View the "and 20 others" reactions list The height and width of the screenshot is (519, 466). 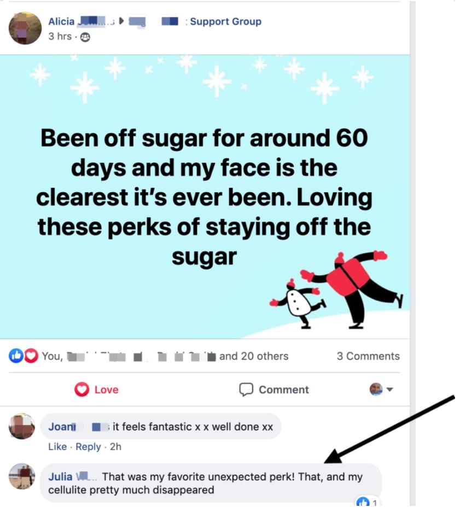pos(254,356)
